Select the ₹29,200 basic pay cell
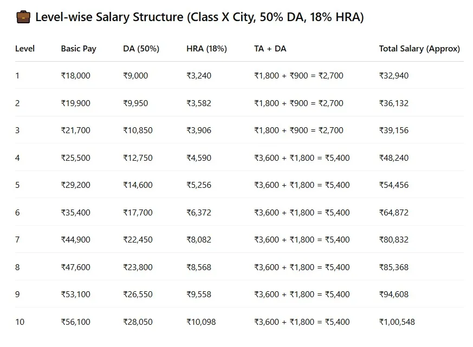 [x=75, y=185]
